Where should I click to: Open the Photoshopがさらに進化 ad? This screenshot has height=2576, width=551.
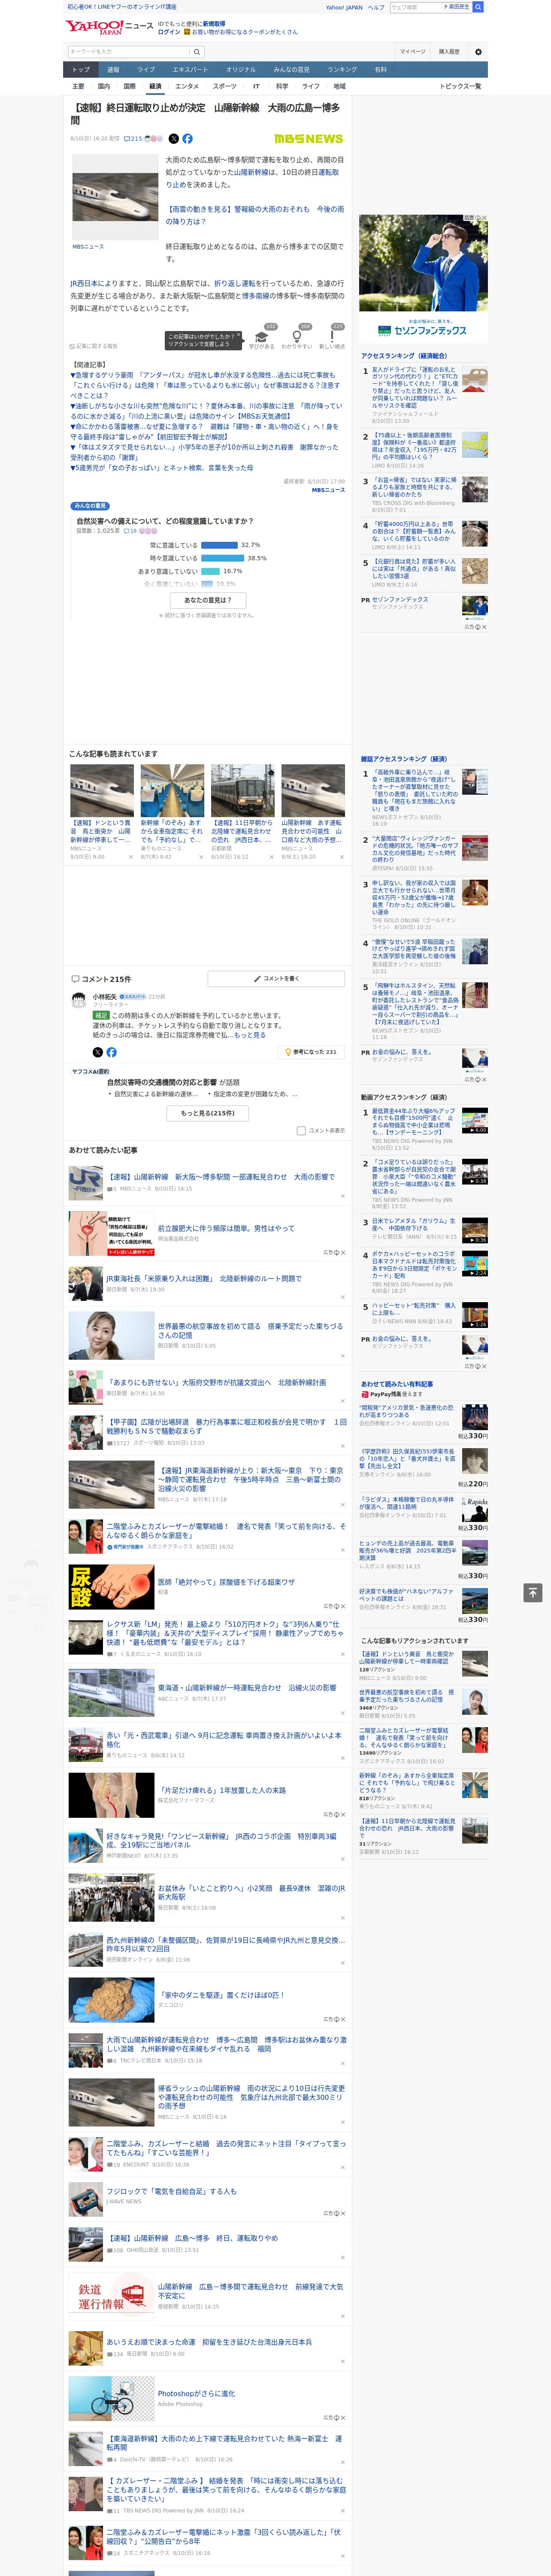(x=196, y=2394)
